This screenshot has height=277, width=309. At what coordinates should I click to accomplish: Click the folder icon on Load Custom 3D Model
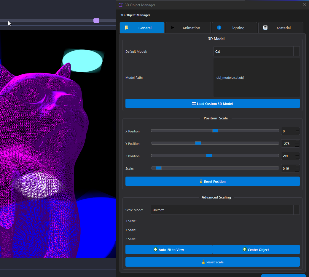195,103
